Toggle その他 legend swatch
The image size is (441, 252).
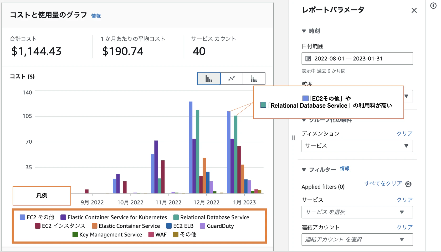coord(176,234)
